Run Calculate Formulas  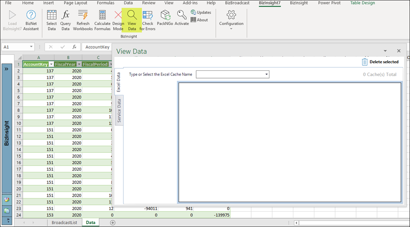pyautogui.click(x=102, y=20)
